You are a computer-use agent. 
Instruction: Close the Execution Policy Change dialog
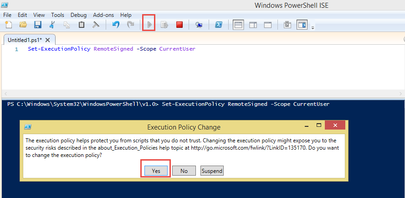point(335,125)
